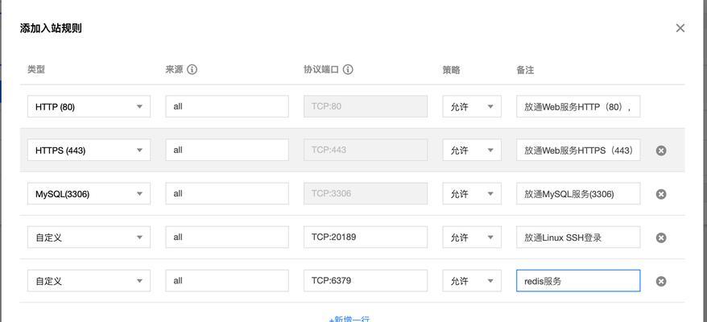
Task: Click the disabled TCP:443 port field
Action: tap(366, 151)
